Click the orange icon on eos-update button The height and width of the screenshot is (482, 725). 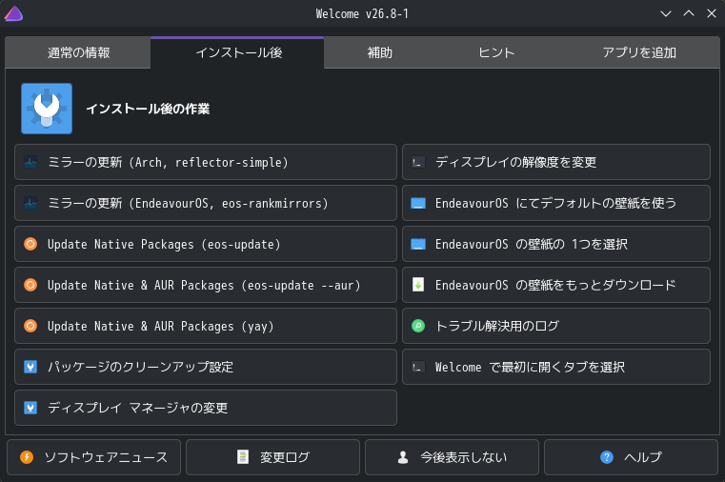(30, 244)
